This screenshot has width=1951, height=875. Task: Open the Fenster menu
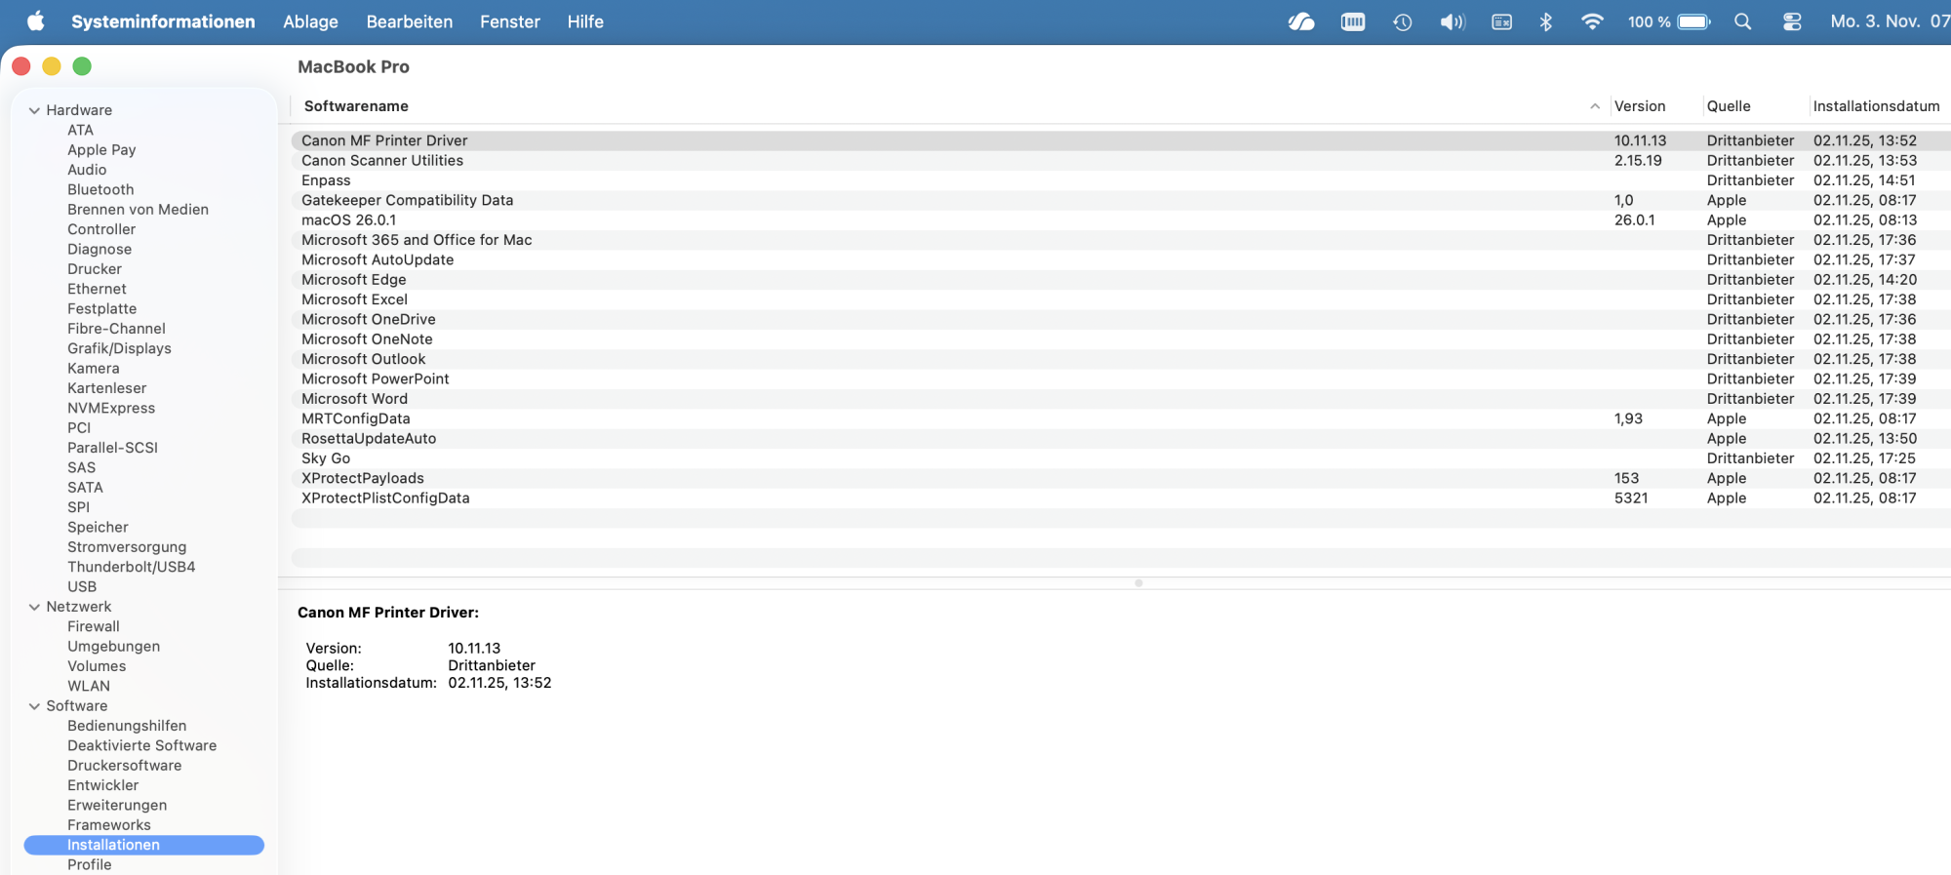point(510,21)
